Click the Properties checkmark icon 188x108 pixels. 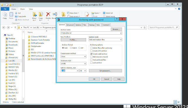point(87,14)
